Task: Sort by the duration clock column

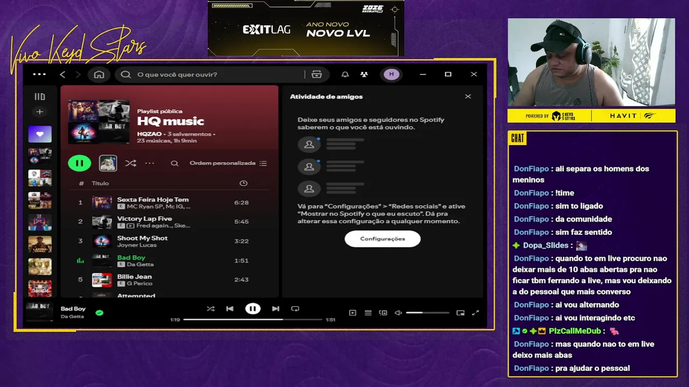Action: [x=243, y=183]
